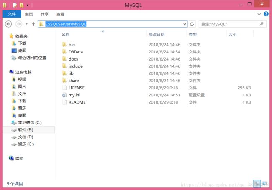Click the my.ini type 配置设置
The image size is (272, 190).
click(x=197, y=95)
